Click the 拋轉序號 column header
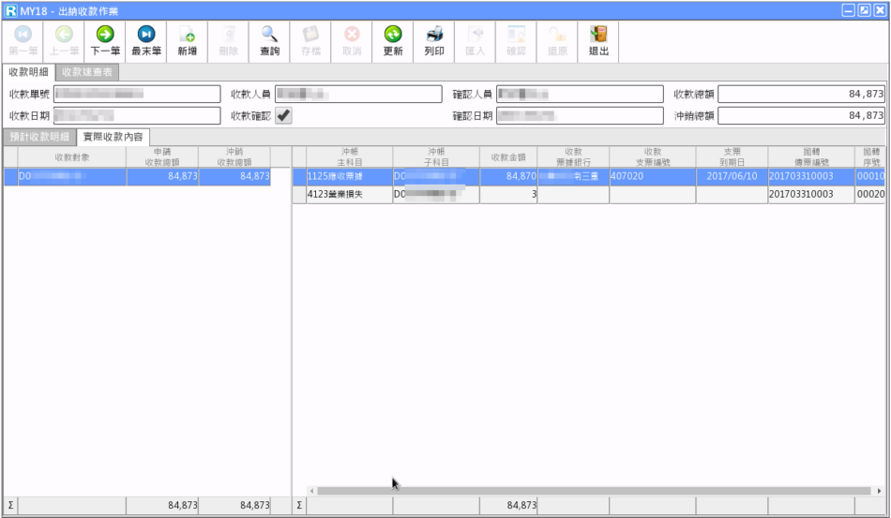The image size is (891, 518). point(870,157)
